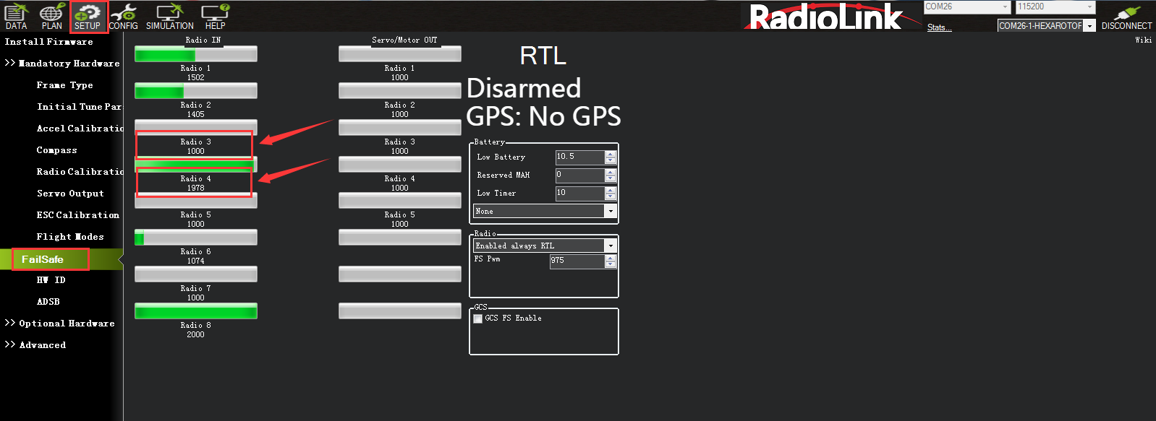Expand the 115200 baud rate dropdown
Screen dimensions: 1156x421
tap(1089, 7)
